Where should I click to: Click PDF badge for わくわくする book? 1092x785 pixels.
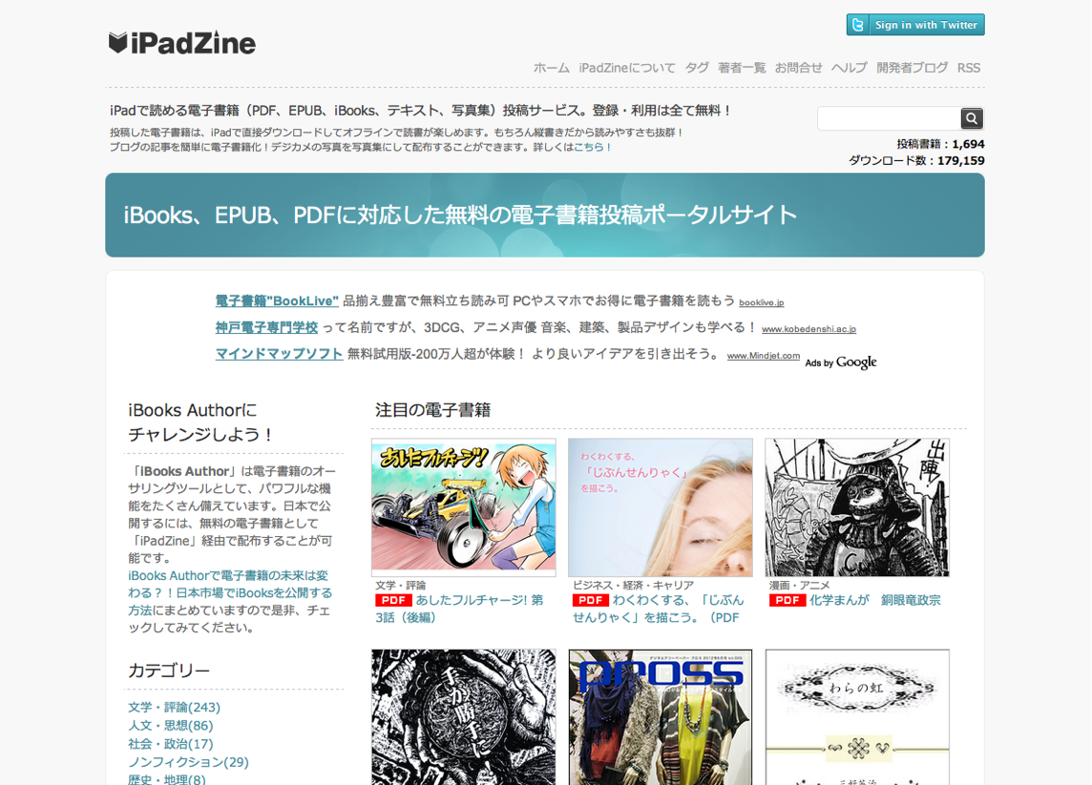click(591, 600)
